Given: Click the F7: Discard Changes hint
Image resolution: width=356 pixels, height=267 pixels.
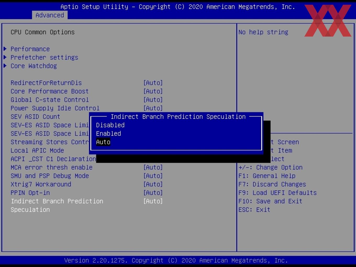Looking at the screenshot, I should point(272,184).
